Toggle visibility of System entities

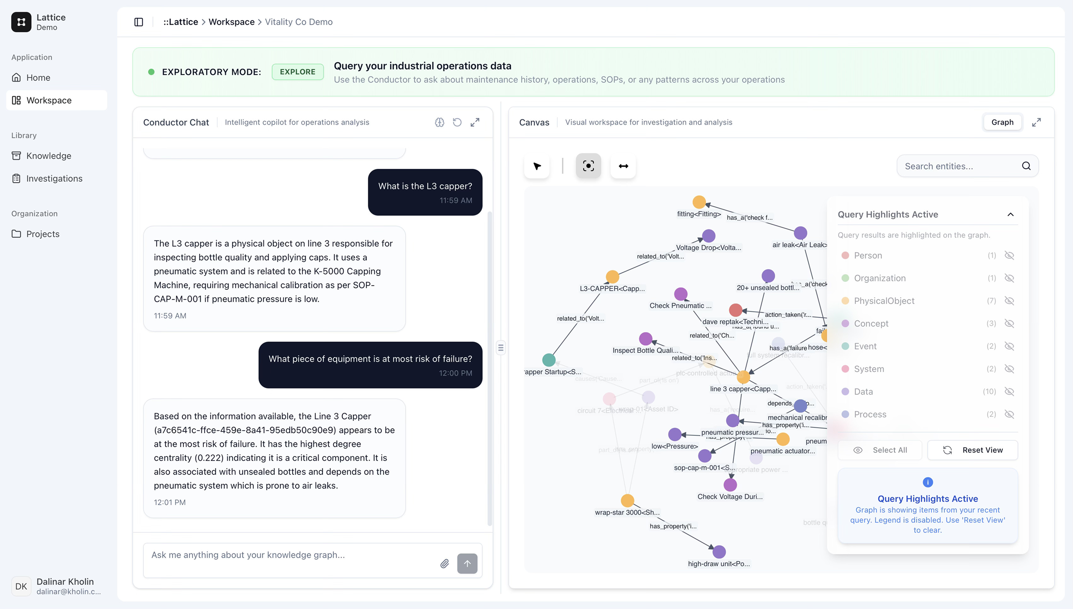click(1009, 369)
